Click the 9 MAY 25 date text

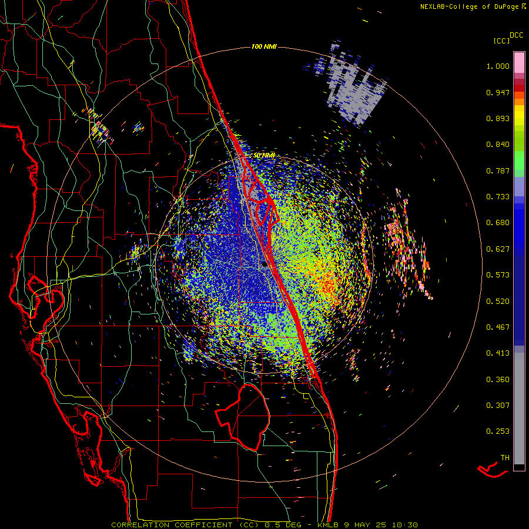[x=366, y=525]
